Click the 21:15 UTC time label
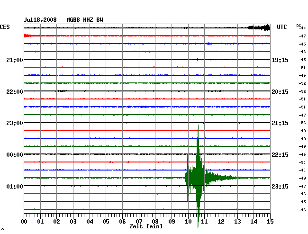 click(280, 123)
